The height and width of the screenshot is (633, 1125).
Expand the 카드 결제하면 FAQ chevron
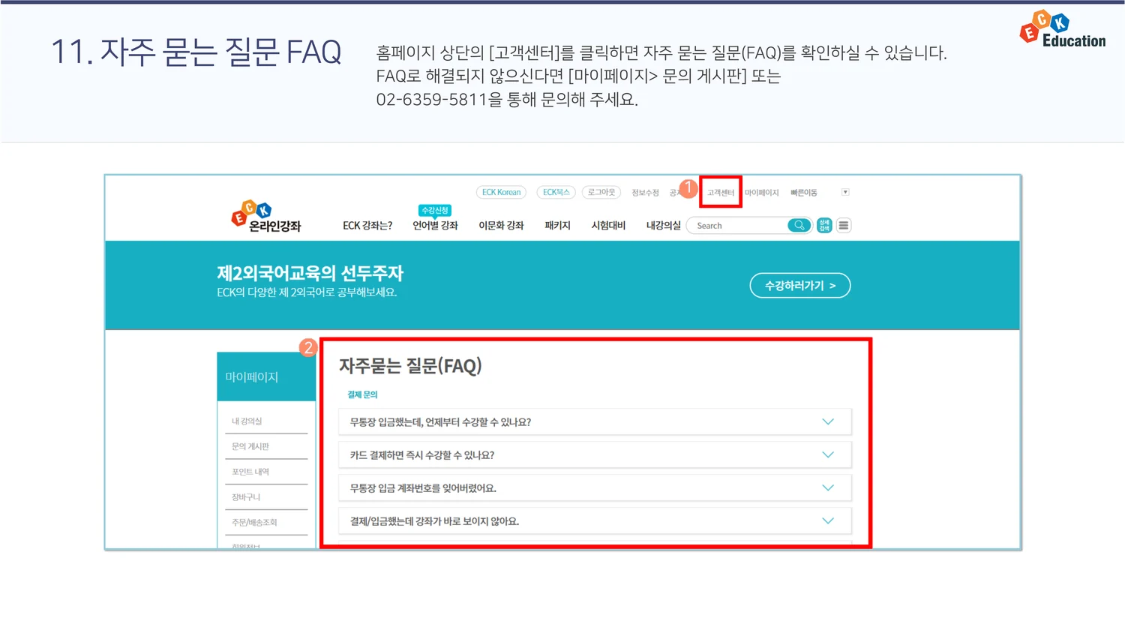click(x=828, y=454)
